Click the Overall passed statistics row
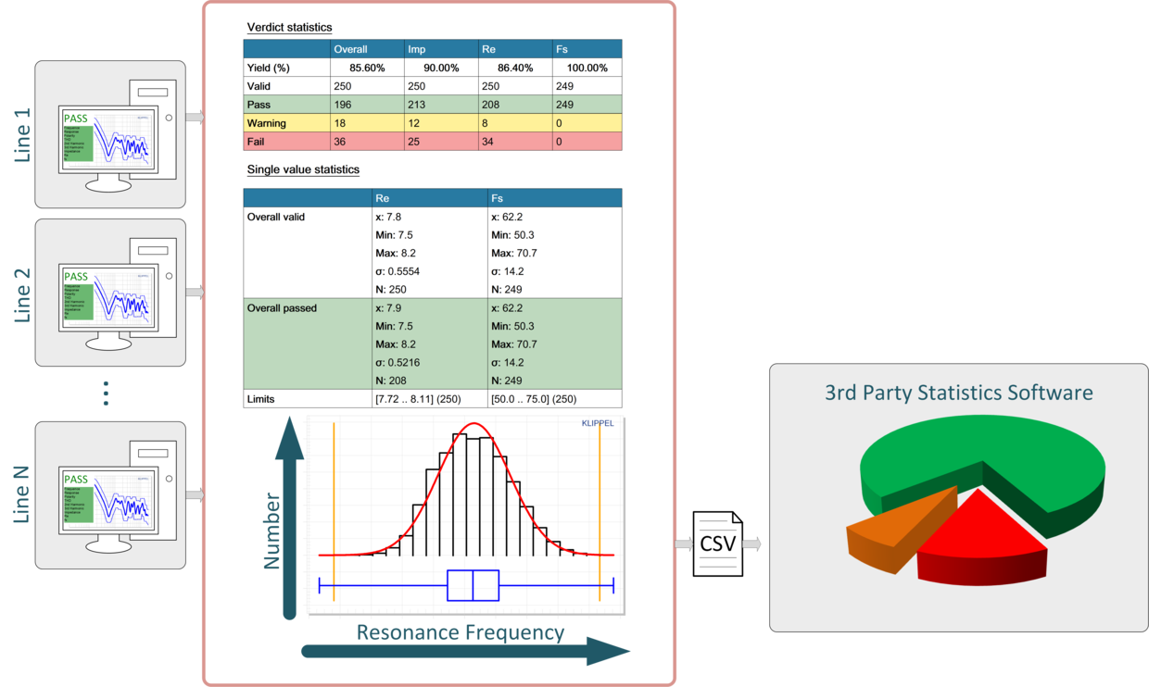This screenshot has height=687, width=1149. (x=433, y=343)
